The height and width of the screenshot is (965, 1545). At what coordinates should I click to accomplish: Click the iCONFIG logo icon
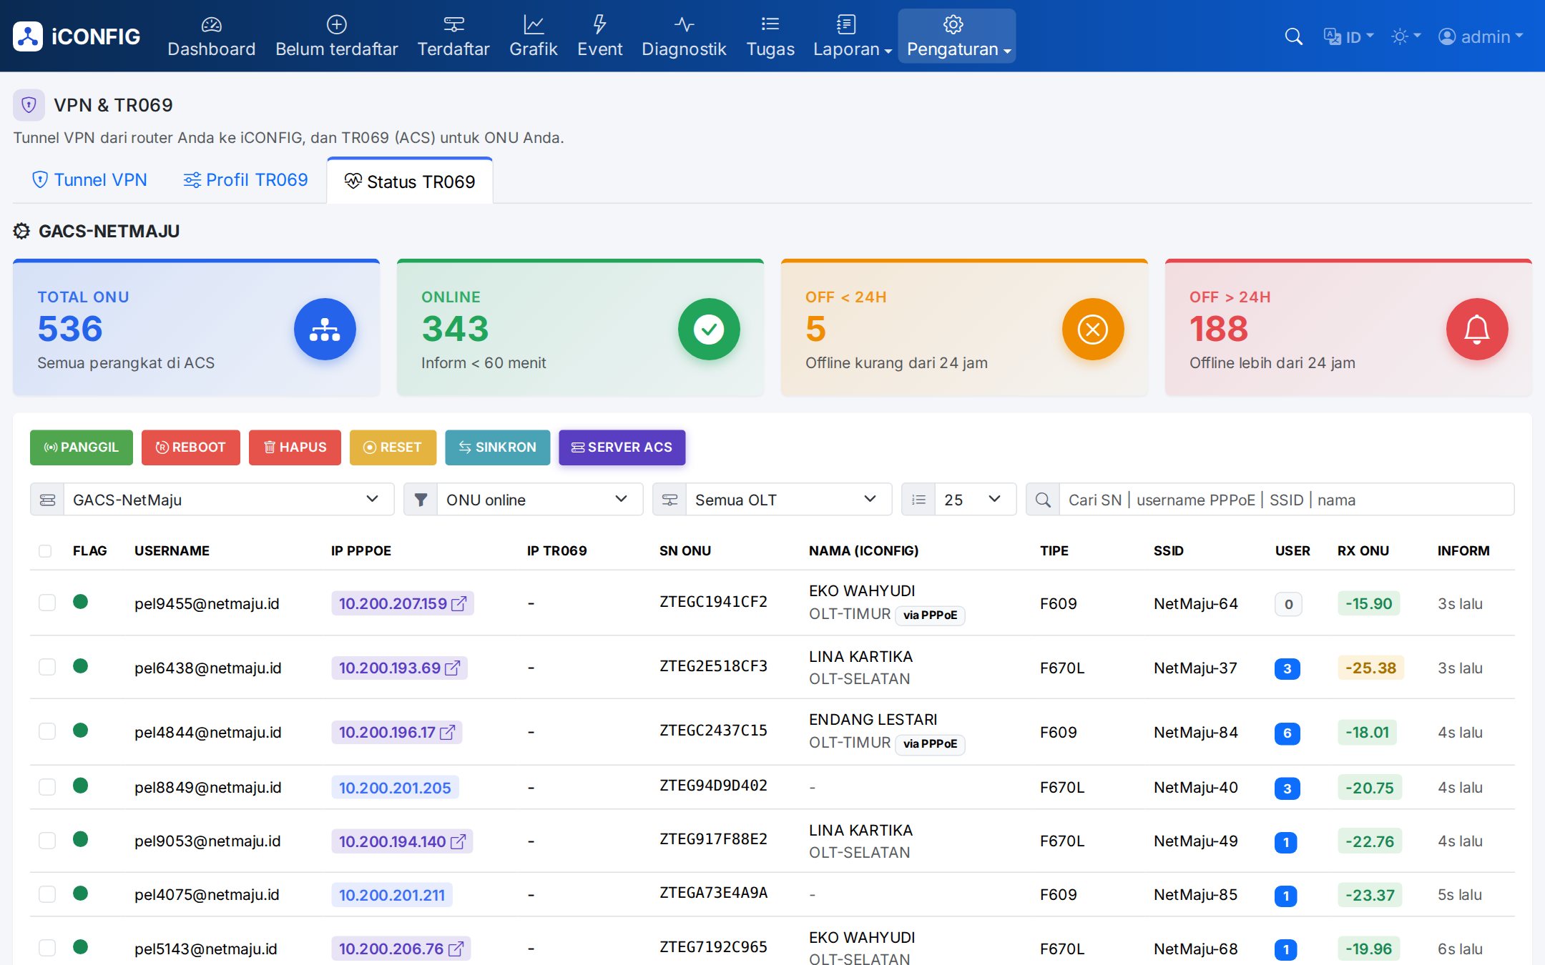click(x=28, y=36)
